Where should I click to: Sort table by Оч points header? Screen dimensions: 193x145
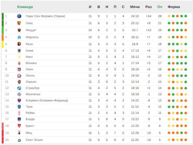(x=160, y=7)
